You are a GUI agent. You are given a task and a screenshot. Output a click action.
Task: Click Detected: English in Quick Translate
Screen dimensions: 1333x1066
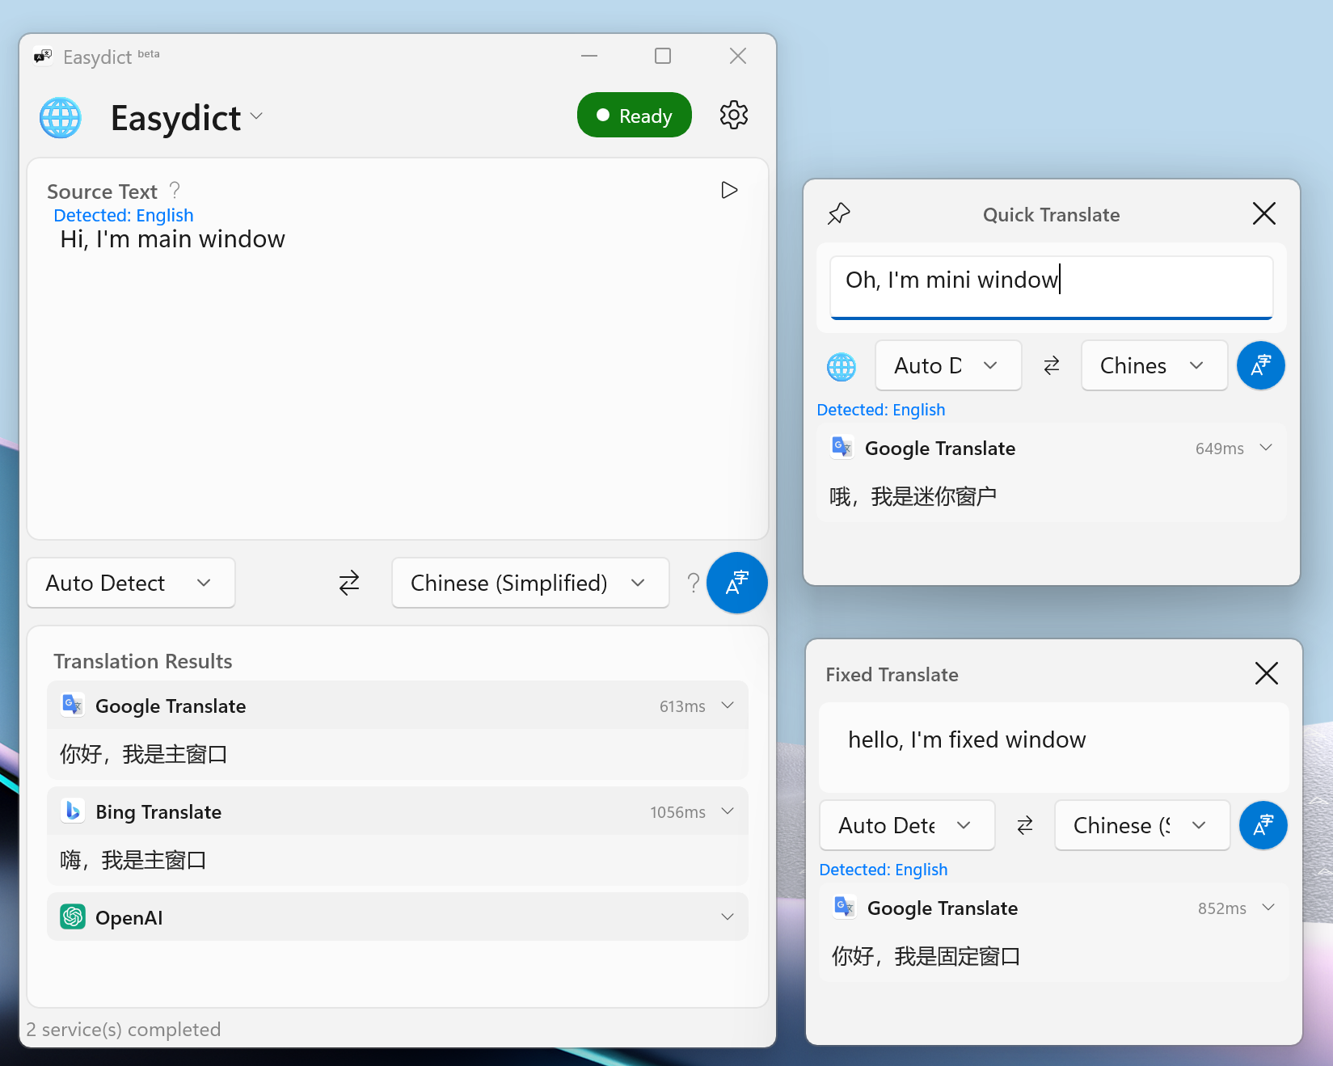coord(881,410)
